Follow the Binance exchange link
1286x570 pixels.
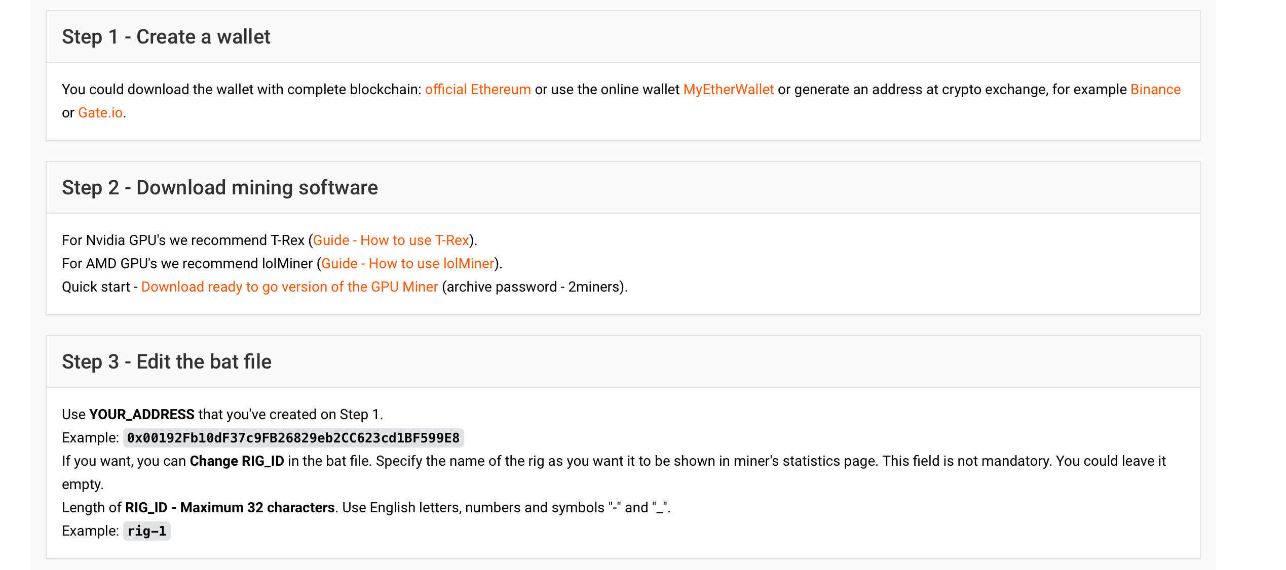1155,90
